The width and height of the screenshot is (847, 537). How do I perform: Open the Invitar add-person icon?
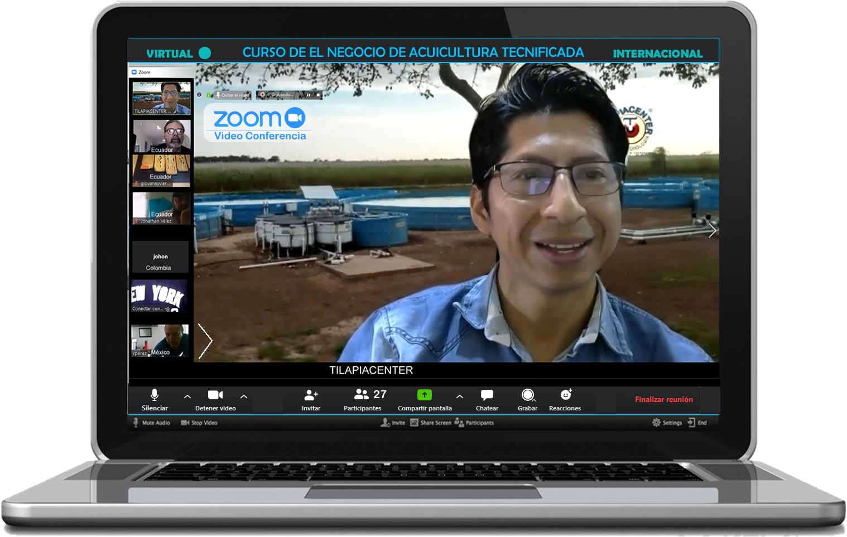click(311, 395)
